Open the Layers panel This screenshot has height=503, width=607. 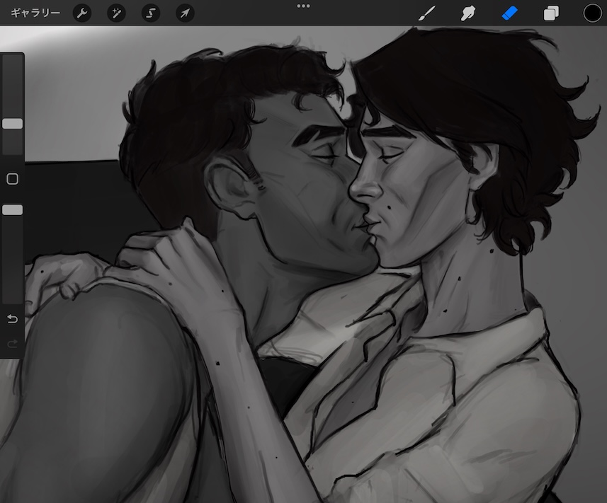coord(551,13)
